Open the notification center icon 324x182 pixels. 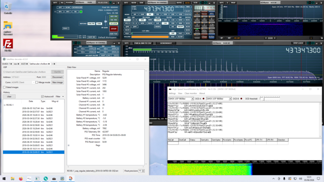(319, 179)
